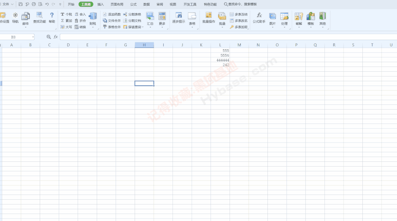Open Print Preview from quick access toolbar
The height and width of the screenshot is (221, 397).
coord(40,4)
